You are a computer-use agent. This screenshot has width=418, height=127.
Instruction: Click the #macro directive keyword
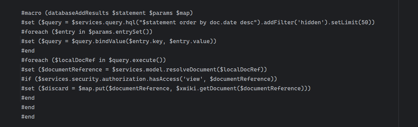coord(31,13)
